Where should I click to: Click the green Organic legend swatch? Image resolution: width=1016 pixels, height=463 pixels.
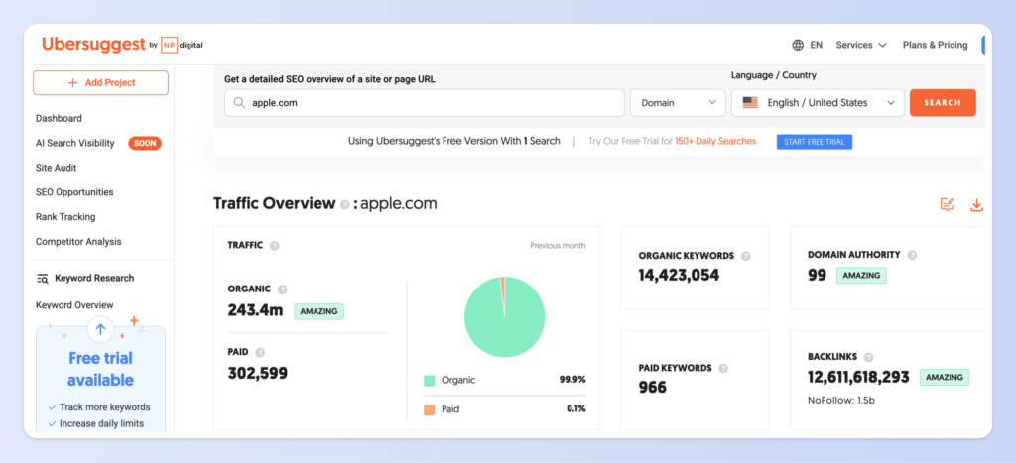[x=429, y=380]
